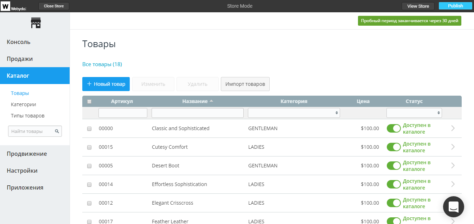474x224 pixels.
Task: Expand the Effortless Sophistication row chevron
Action: 453,184
